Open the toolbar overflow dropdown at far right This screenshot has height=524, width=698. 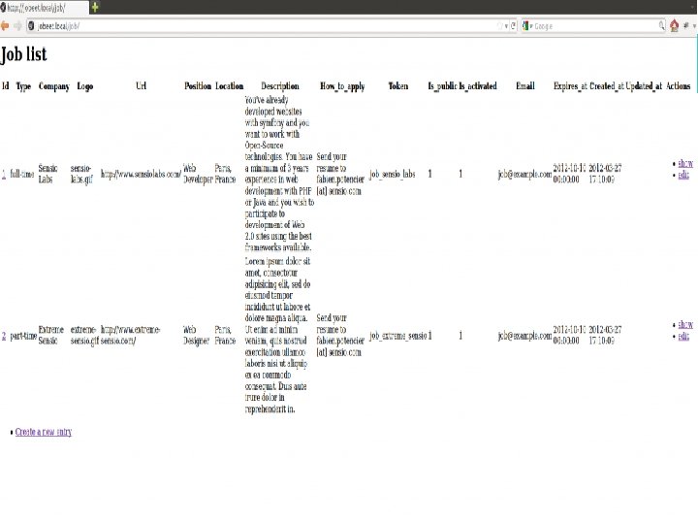[694, 26]
